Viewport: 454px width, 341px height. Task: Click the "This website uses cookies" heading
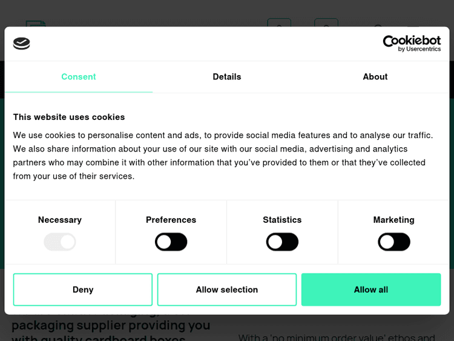(x=69, y=117)
